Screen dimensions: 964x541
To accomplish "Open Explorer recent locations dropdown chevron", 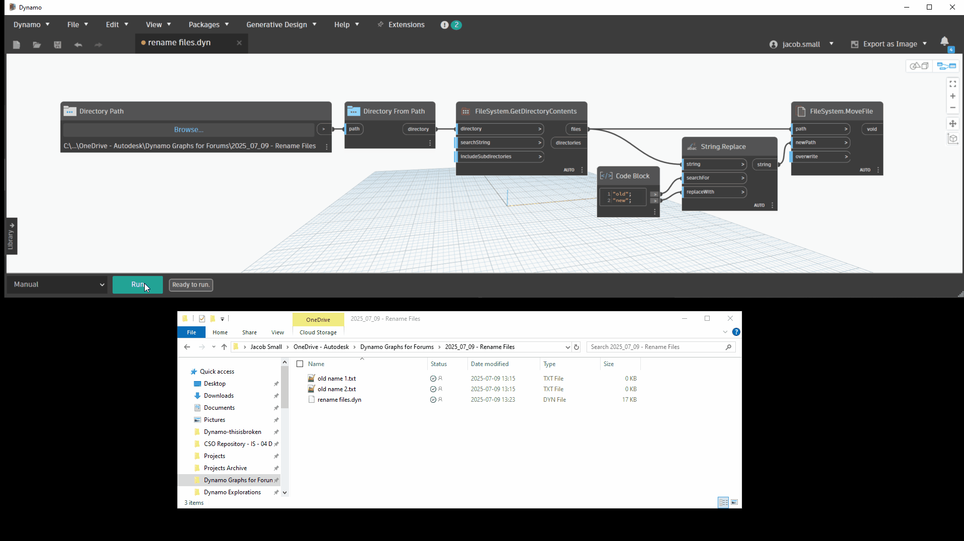I will click(x=214, y=347).
